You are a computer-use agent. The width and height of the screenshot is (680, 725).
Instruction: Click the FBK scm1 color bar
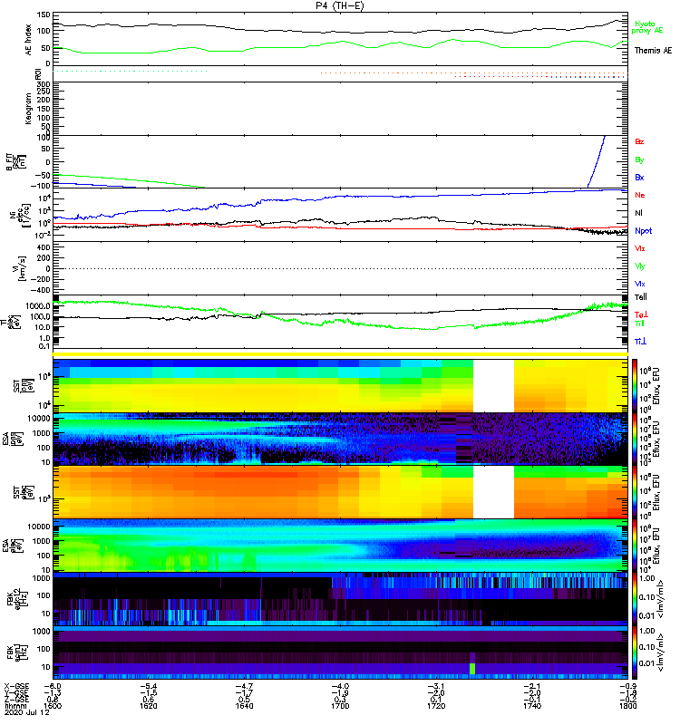tap(635, 652)
